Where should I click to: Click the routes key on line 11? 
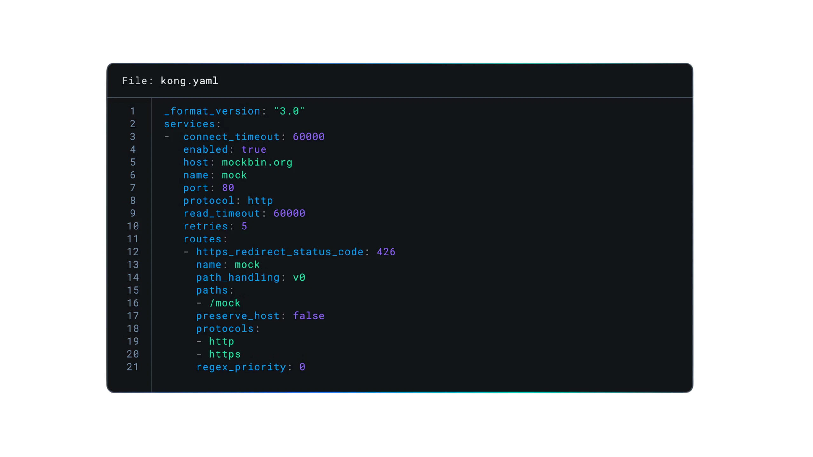pos(203,239)
